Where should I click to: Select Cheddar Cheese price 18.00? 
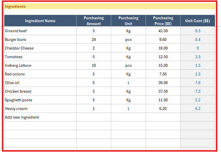coord(163,48)
